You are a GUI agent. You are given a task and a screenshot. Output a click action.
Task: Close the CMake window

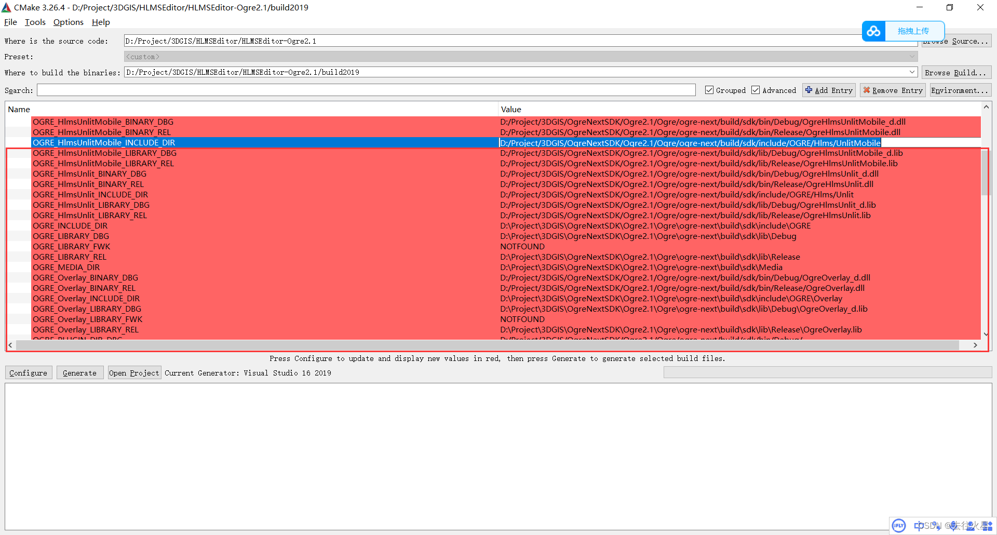tap(980, 7)
